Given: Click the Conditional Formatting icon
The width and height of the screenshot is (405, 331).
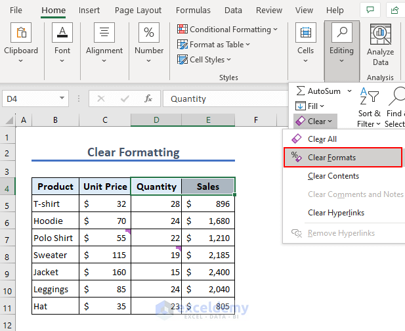Looking at the screenshot, I should click(x=182, y=29).
